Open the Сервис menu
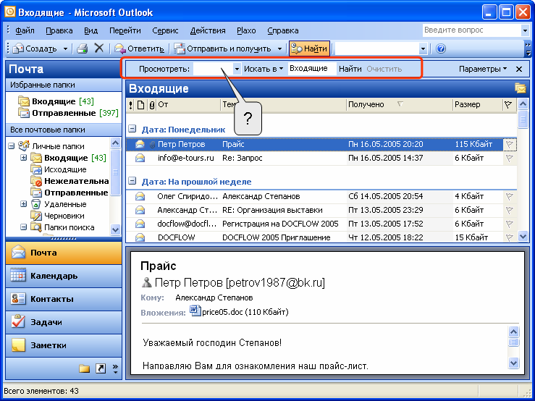The height and width of the screenshot is (401, 535). tap(165, 30)
